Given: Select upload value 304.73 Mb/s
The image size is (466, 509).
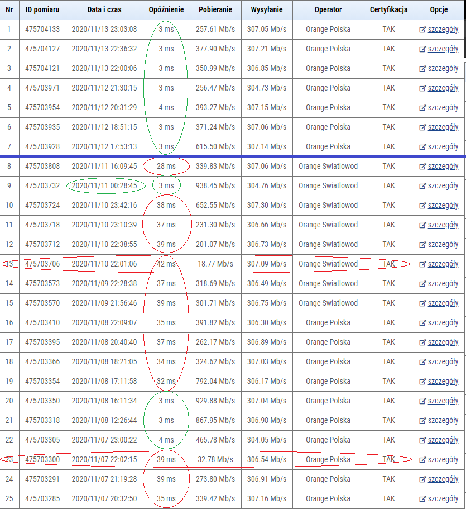Looking at the screenshot, I should coord(267,88).
